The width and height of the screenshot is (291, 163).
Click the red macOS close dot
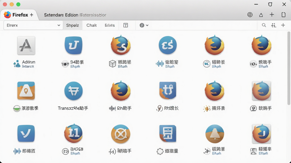point(5,5)
